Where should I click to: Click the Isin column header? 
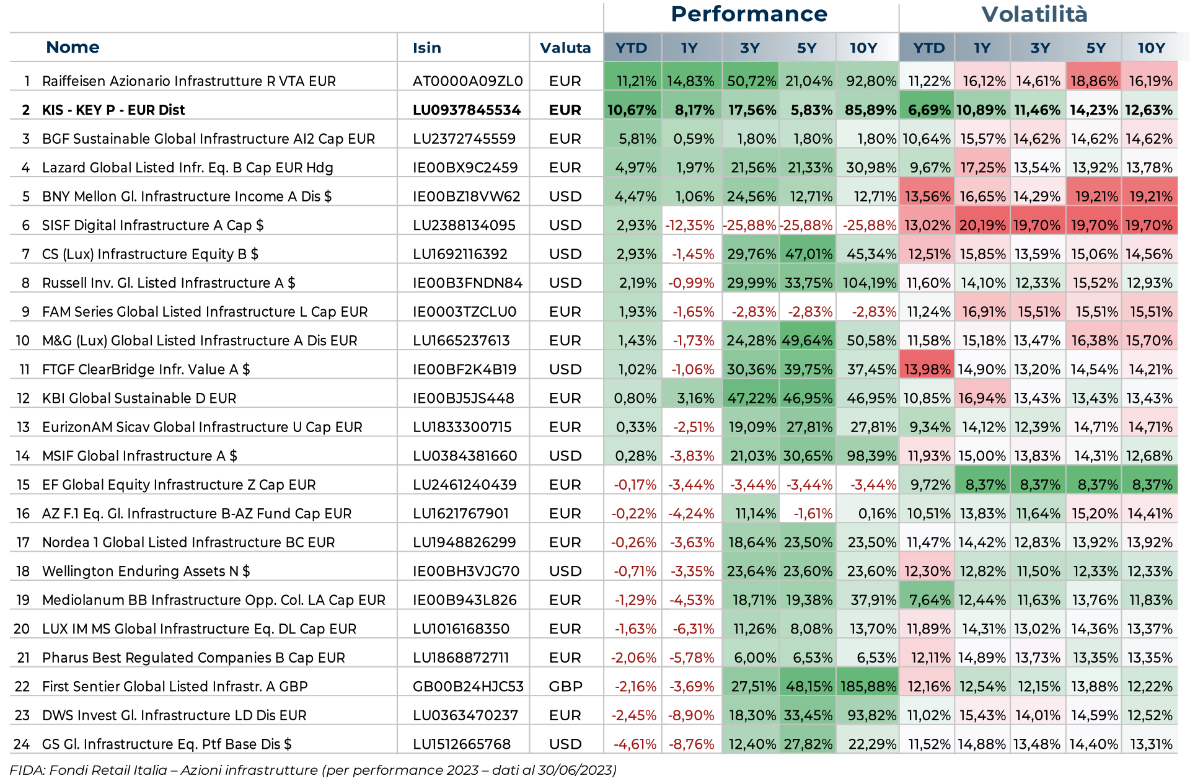pyautogui.click(x=427, y=48)
